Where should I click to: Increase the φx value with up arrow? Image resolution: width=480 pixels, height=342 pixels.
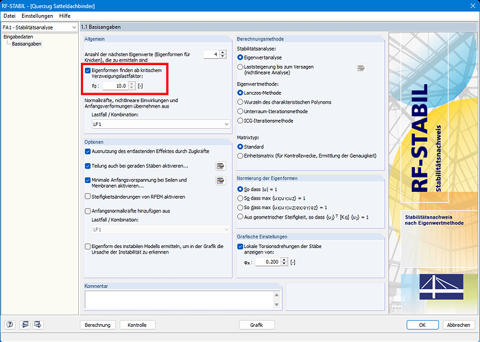(284, 260)
